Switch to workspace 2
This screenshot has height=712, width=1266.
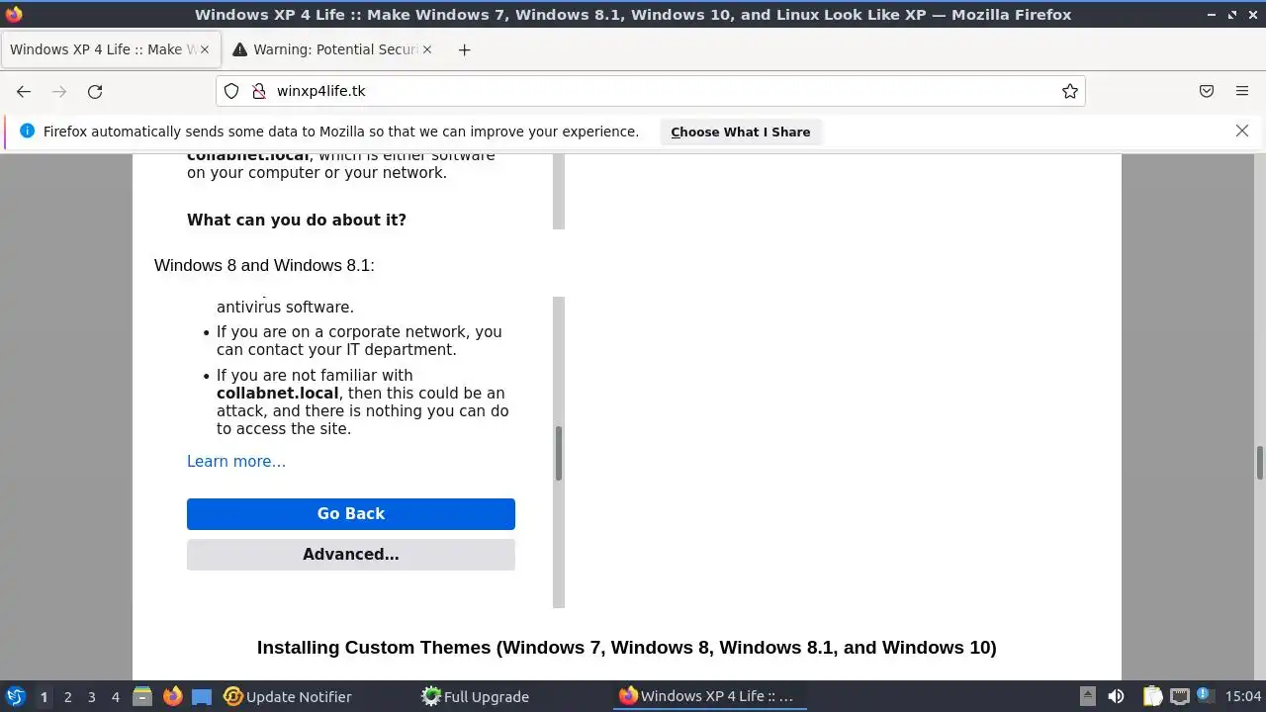click(x=67, y=697)
